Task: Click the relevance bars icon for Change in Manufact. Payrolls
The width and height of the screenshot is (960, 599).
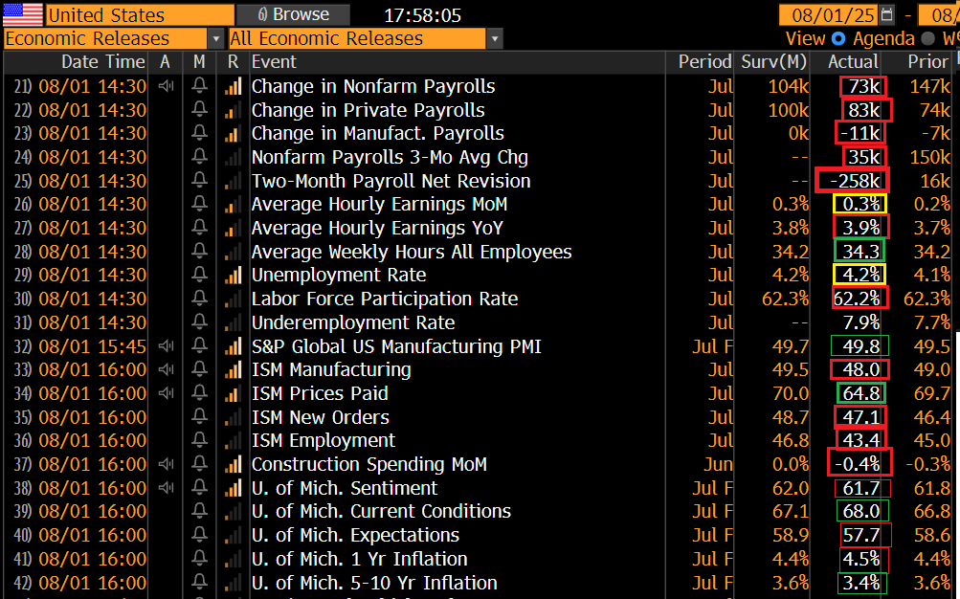Action: (233, 133)
